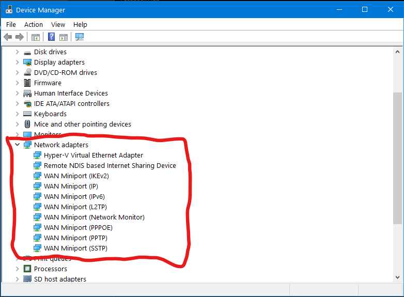
Task: Expand the SD host adapters node
Action: tap(17, 279)
